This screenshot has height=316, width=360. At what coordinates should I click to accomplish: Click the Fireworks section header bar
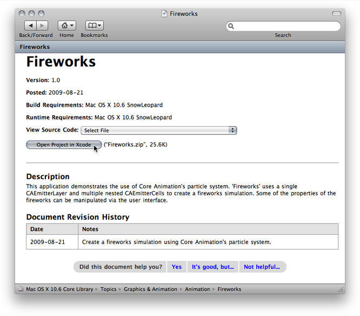pos(180,47)
